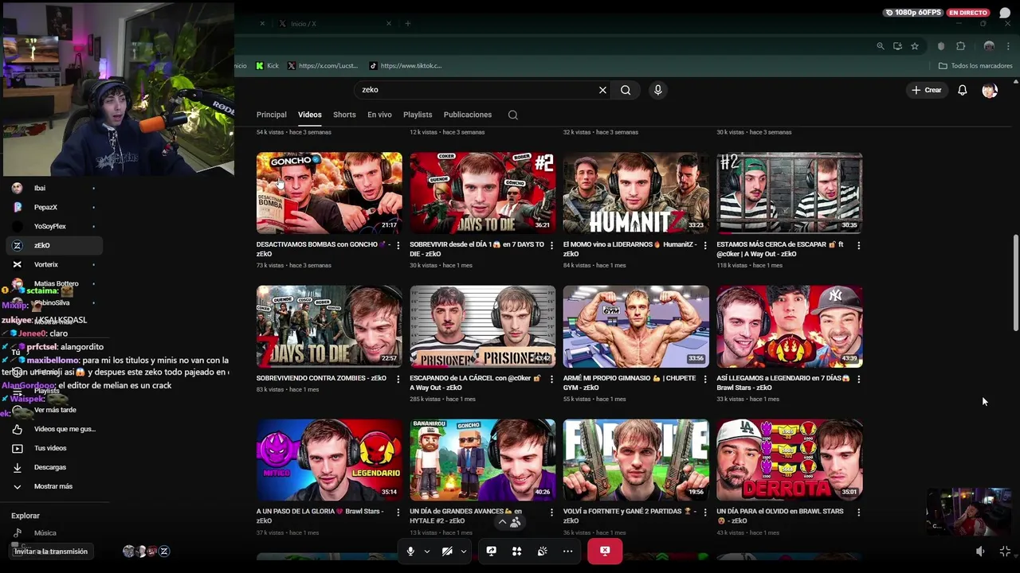1020x573 pixels.
Task: Bookmark this page with the star icon
Action: [x=915, y=46]
